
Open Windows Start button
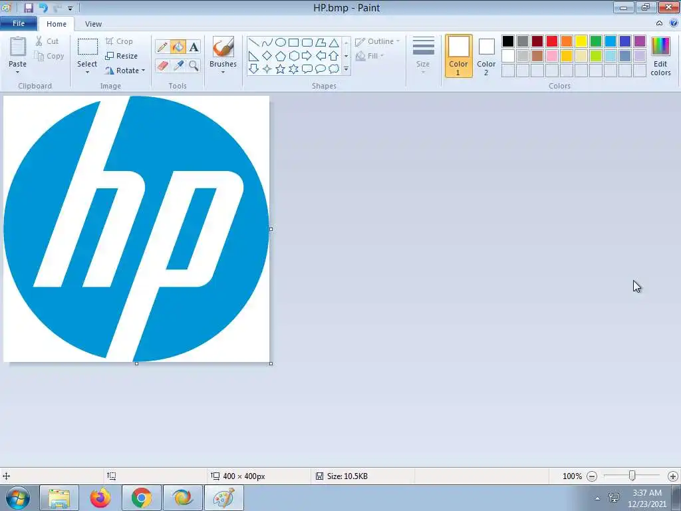click(x=17, y=498)
